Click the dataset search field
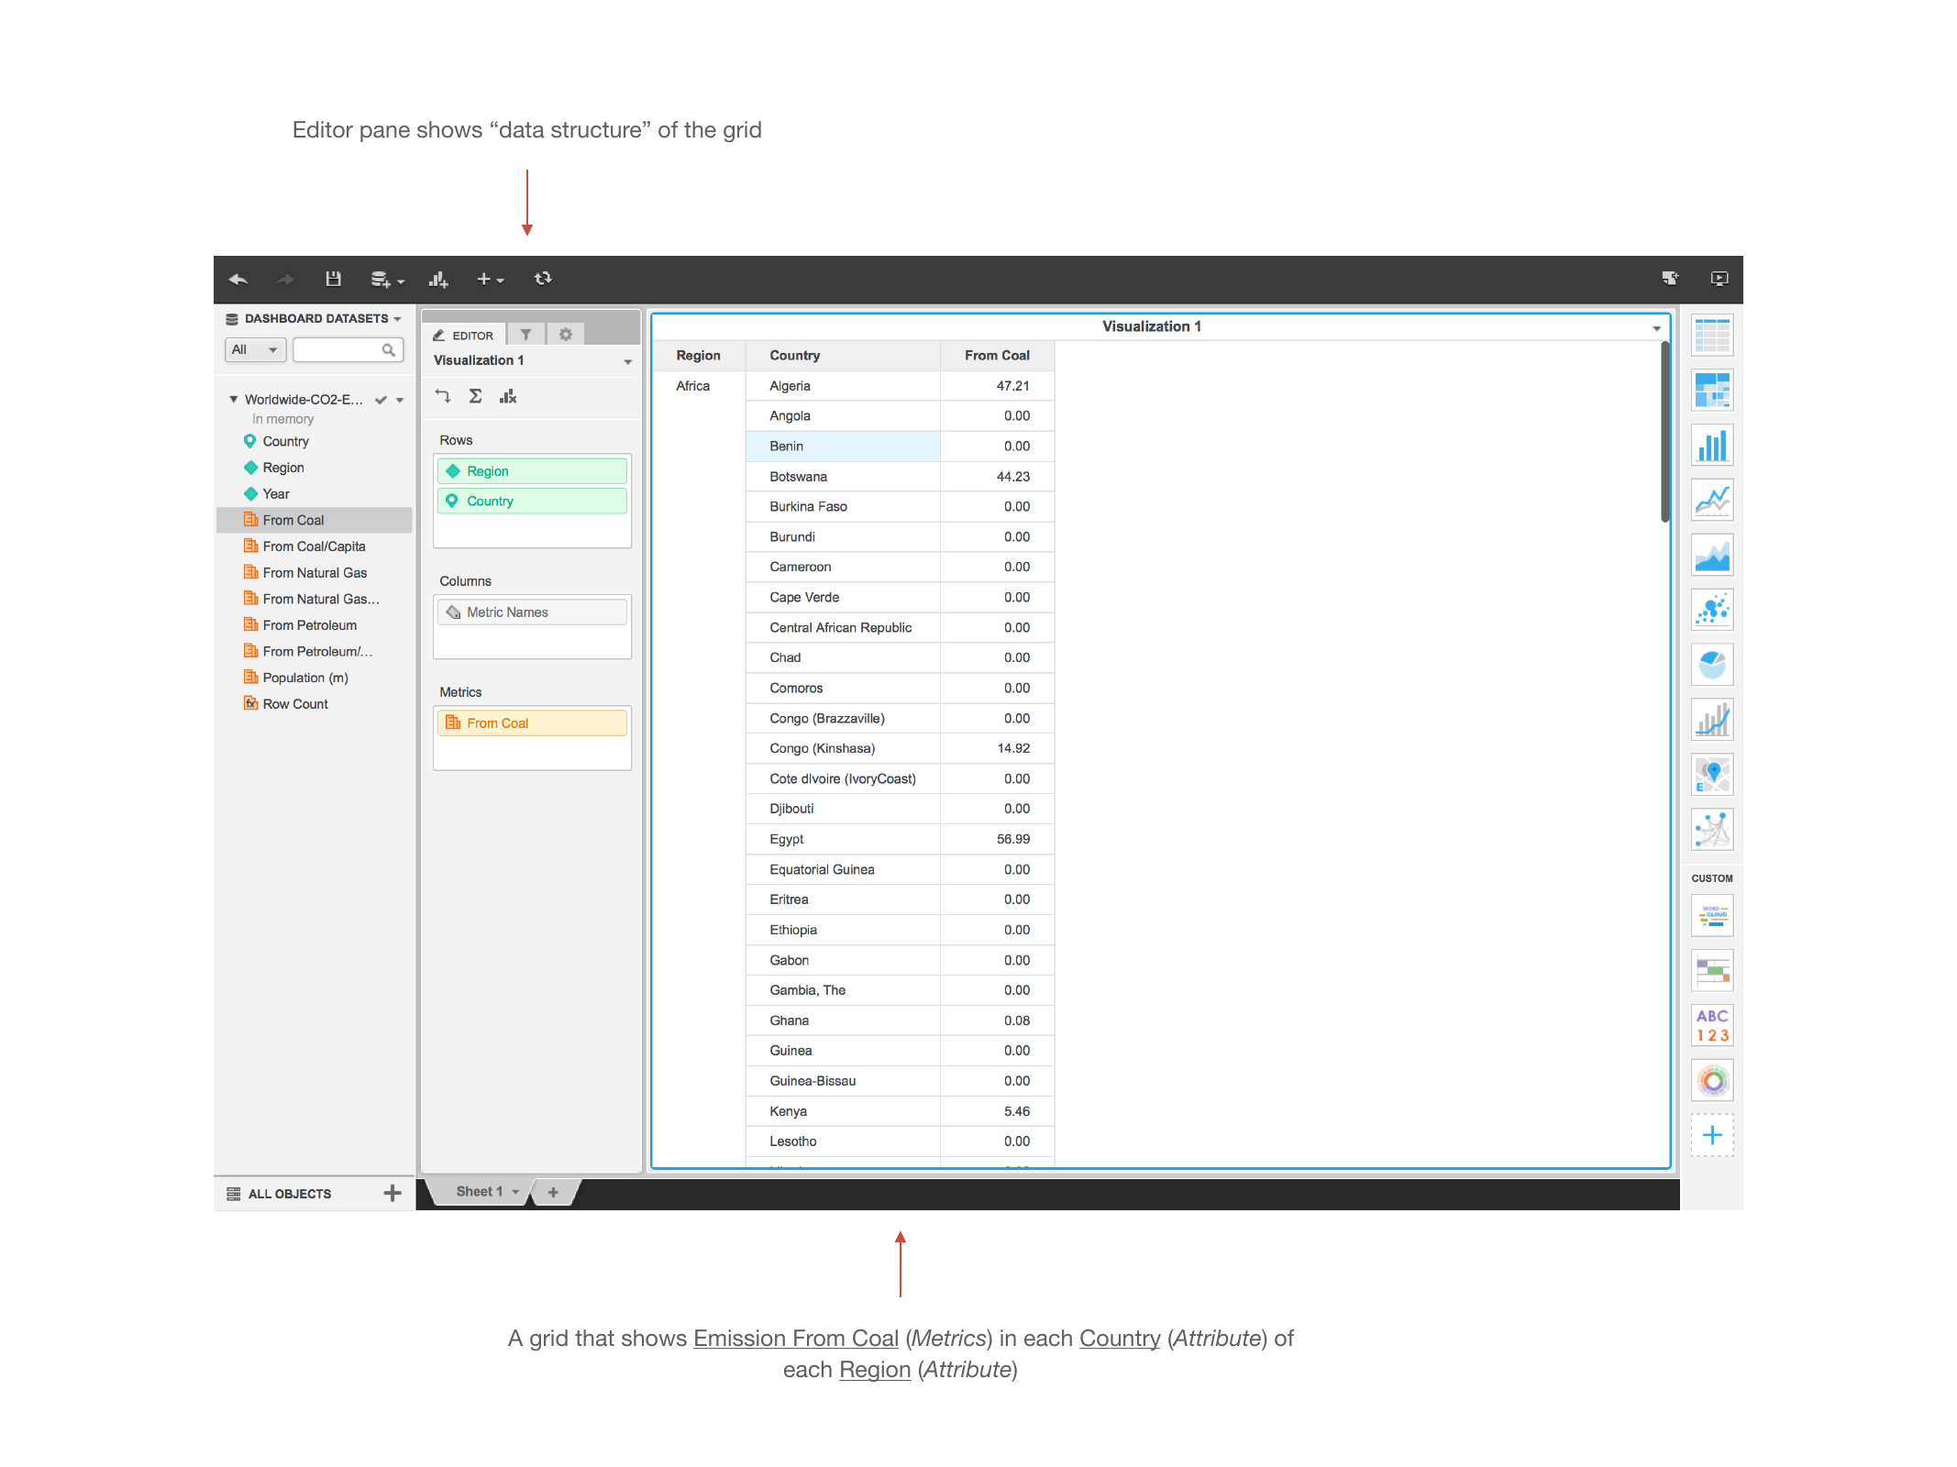This screenshot has width=1957, height=1467. click(348, 349)
